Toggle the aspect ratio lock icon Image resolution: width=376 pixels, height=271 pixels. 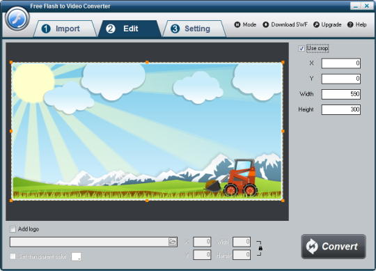(x=260, y=248)
